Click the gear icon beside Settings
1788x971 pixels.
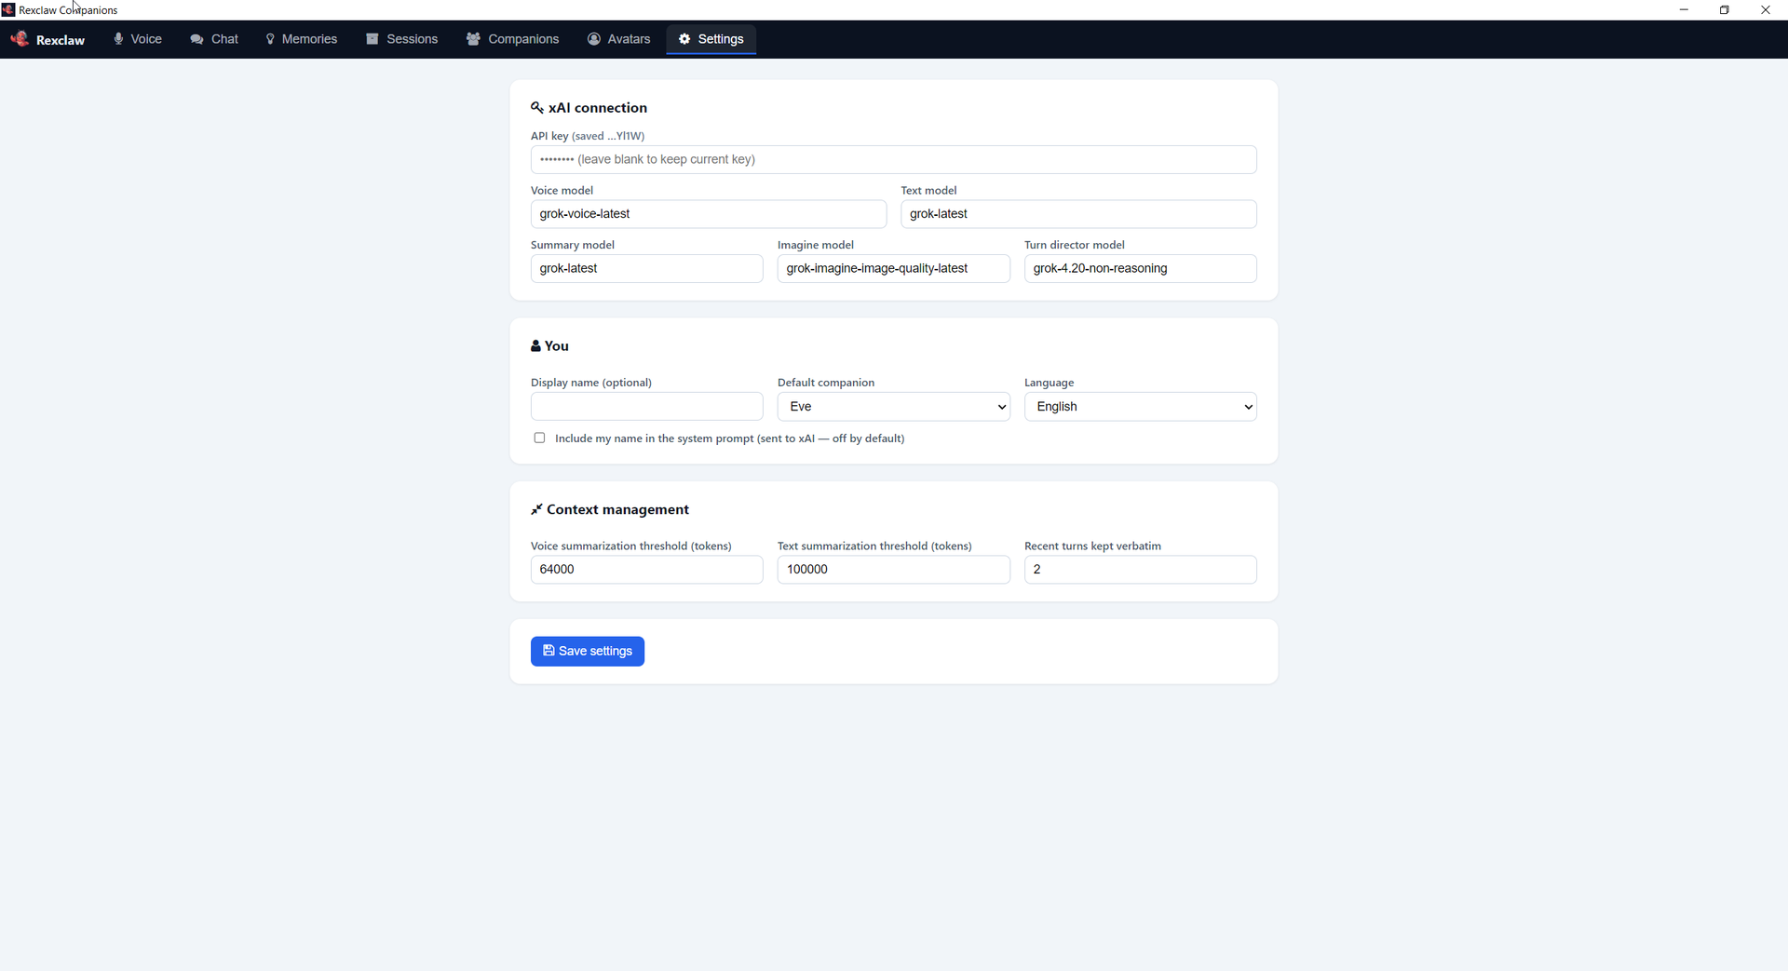pyautogui.click(x=684, y=39)
